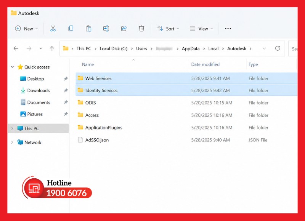305x221 pixels.
Task: Click the pin icon beside Pictures
Action: 66,114
